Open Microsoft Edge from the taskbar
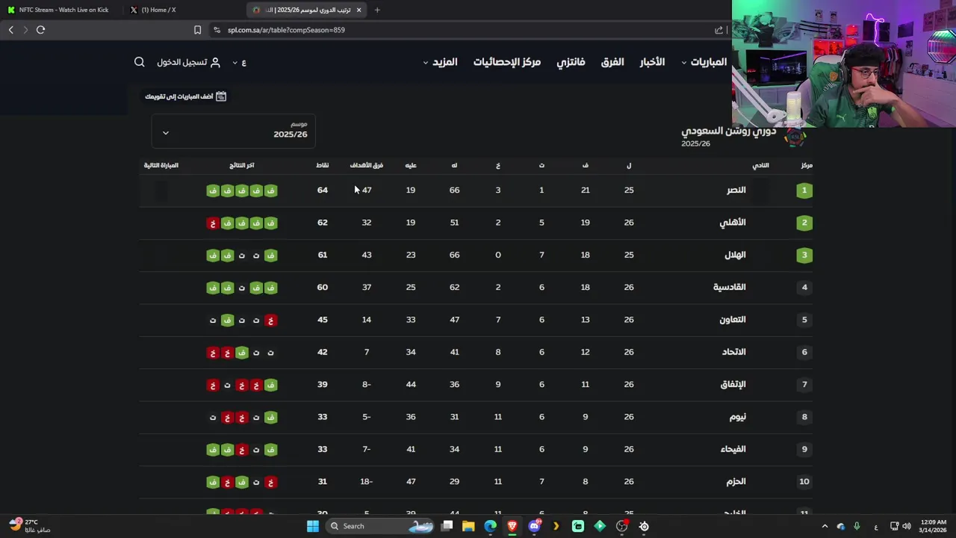The image size is (956, 538). [x=490, y=526]
